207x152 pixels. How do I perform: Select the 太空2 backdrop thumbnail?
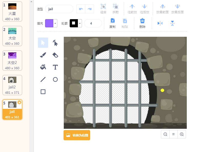point(12,61)
